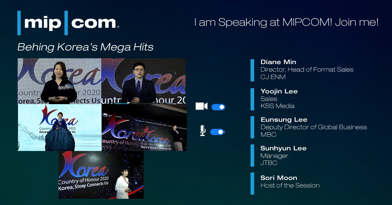This screenshot has width=392, height=205.
Task: Select the title "Behing Korea's Mega Hits"
Action: (85, 47)
